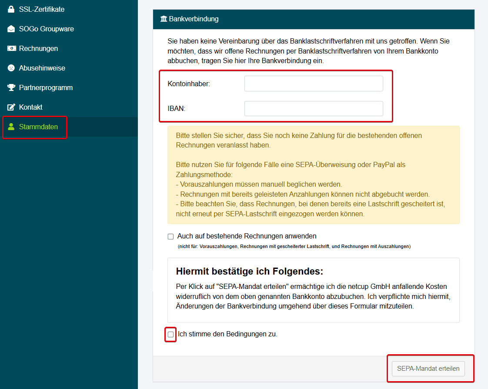488x389 pixels.
Task: Enable 'Auch auf bestehende Rechnungen anwenden' checkbox
Action: pyautogui.click(x=170, y=237)
